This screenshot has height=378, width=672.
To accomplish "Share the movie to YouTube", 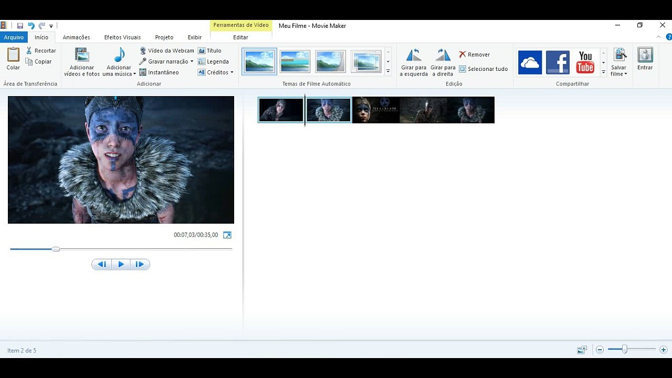I will tap(585, 62).
